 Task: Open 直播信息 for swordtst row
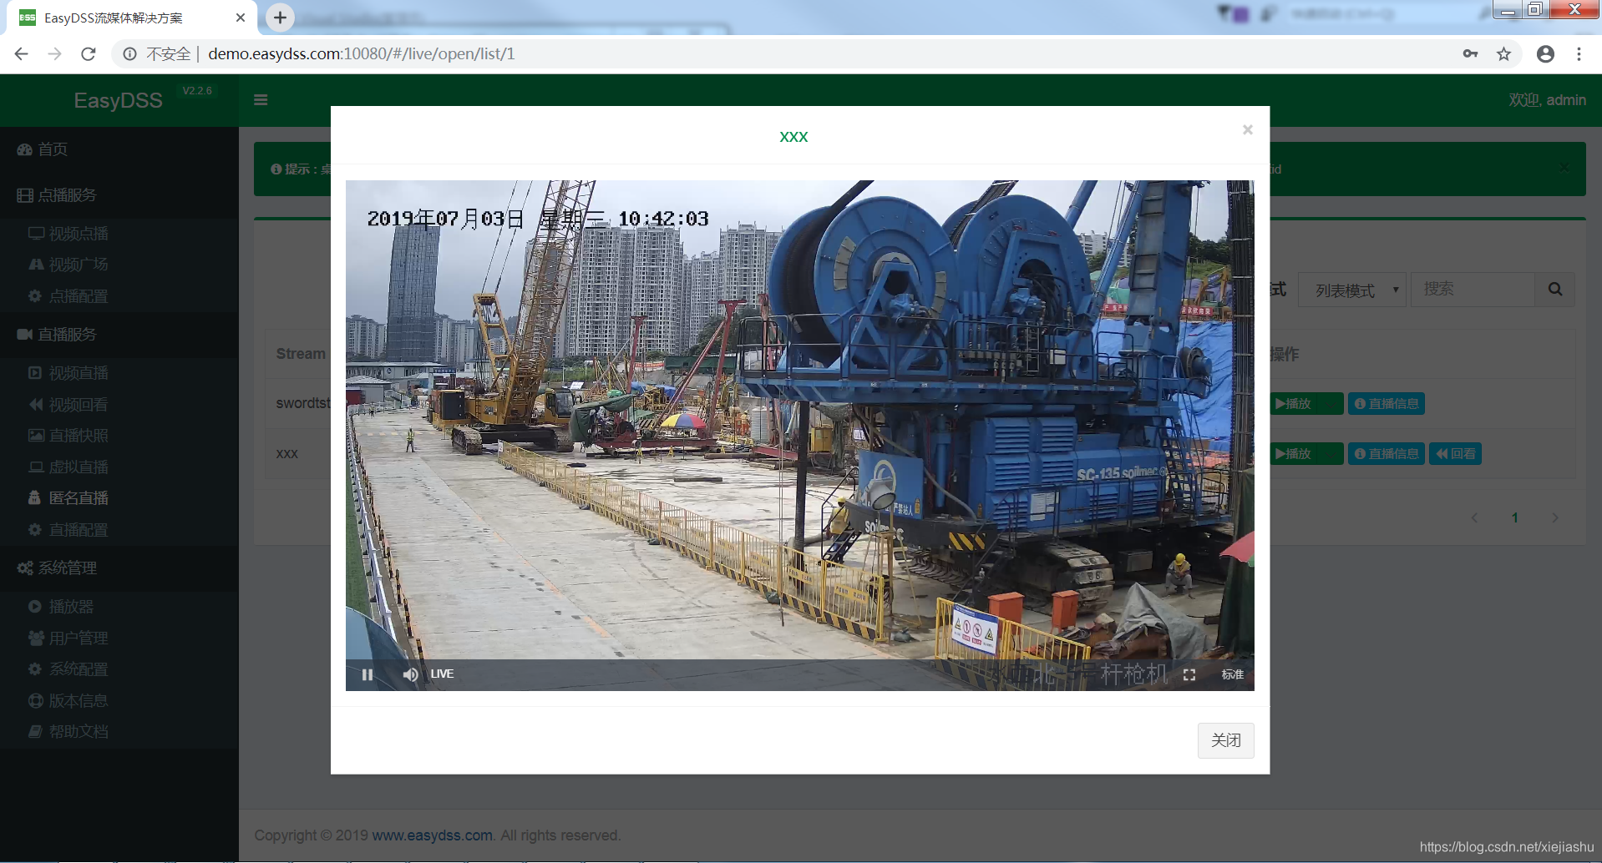point(1387,404)
